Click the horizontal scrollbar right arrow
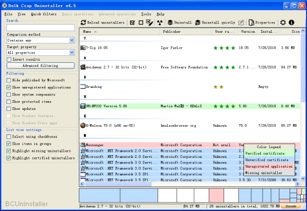The height and width of the screenshot is (211, 307). pos(298,184)
